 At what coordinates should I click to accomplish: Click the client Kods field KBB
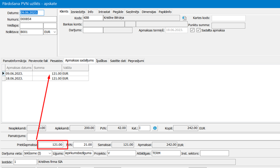pos(93,18)
